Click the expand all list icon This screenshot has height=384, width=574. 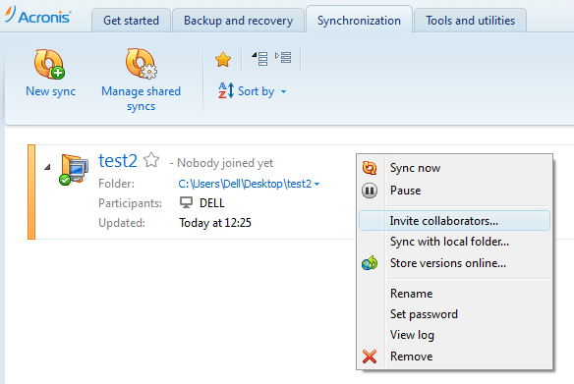click(283, 57)
